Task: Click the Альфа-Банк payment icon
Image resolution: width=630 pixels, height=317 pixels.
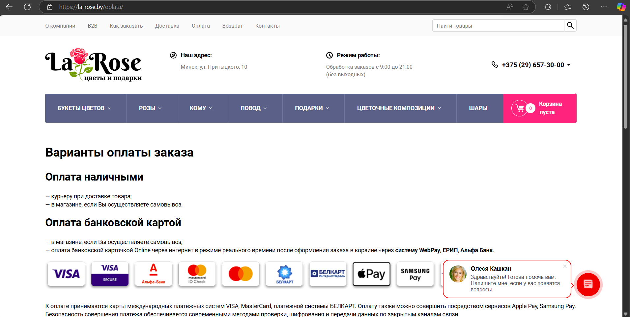Action: pyautogui.click(x=153, y=274)
